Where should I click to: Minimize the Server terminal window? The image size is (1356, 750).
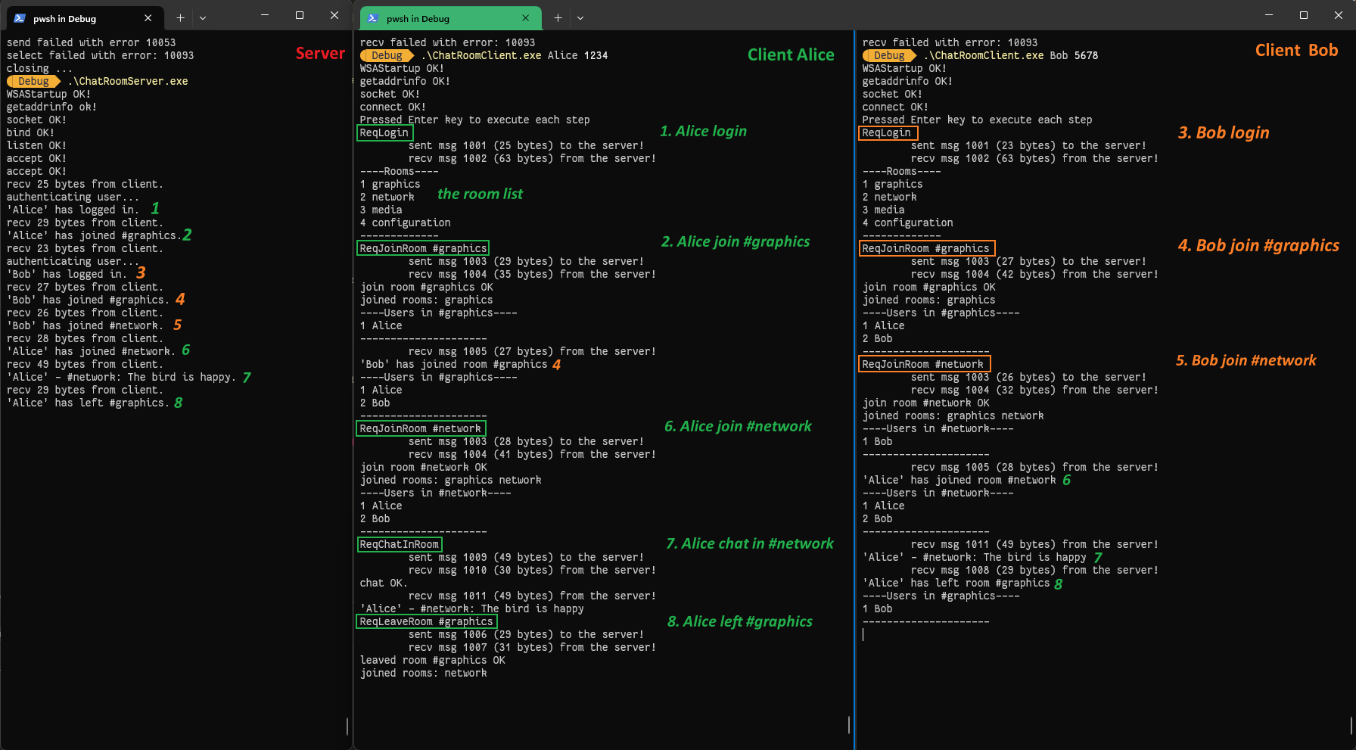265,15
